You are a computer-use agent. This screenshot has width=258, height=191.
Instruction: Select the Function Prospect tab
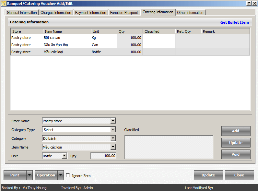[x=124, y=13]
